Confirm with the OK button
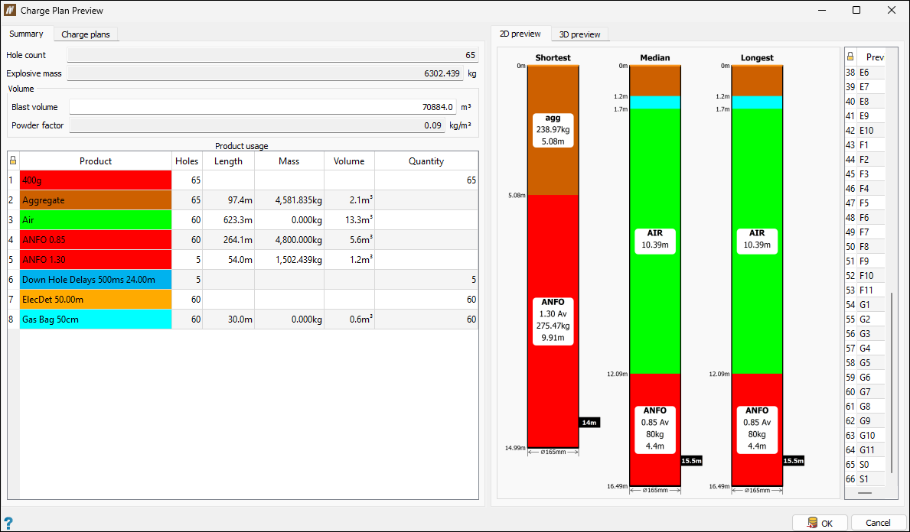 pyautogui.click(x=820, y=523)
